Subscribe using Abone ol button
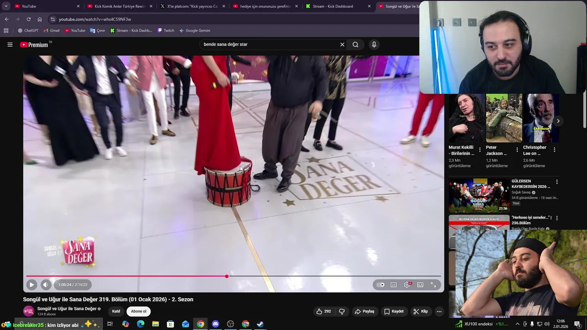This screenshot has height=330, width=587. tap(138, 311)
